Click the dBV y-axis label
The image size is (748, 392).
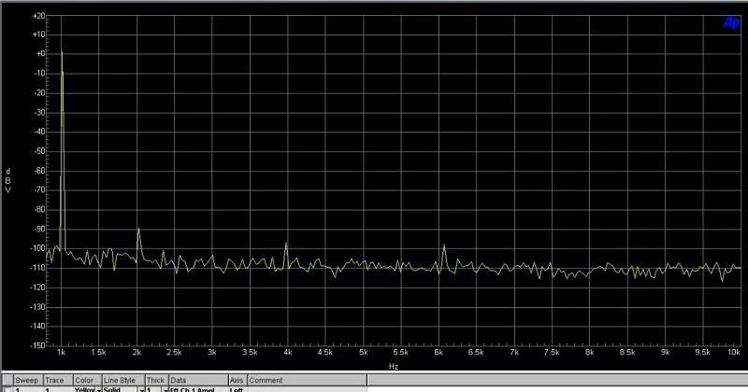tap(7, 180)
